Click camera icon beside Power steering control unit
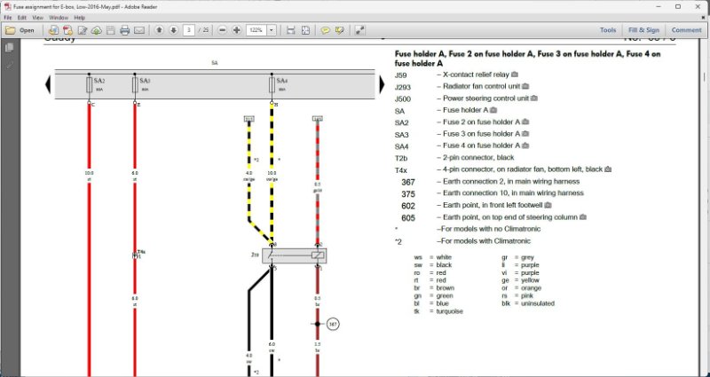The image size is (710, 377). point(534,98)
